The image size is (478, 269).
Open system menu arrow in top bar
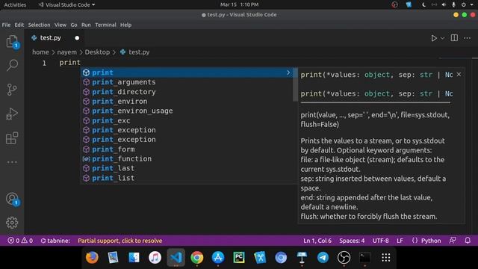471,4
